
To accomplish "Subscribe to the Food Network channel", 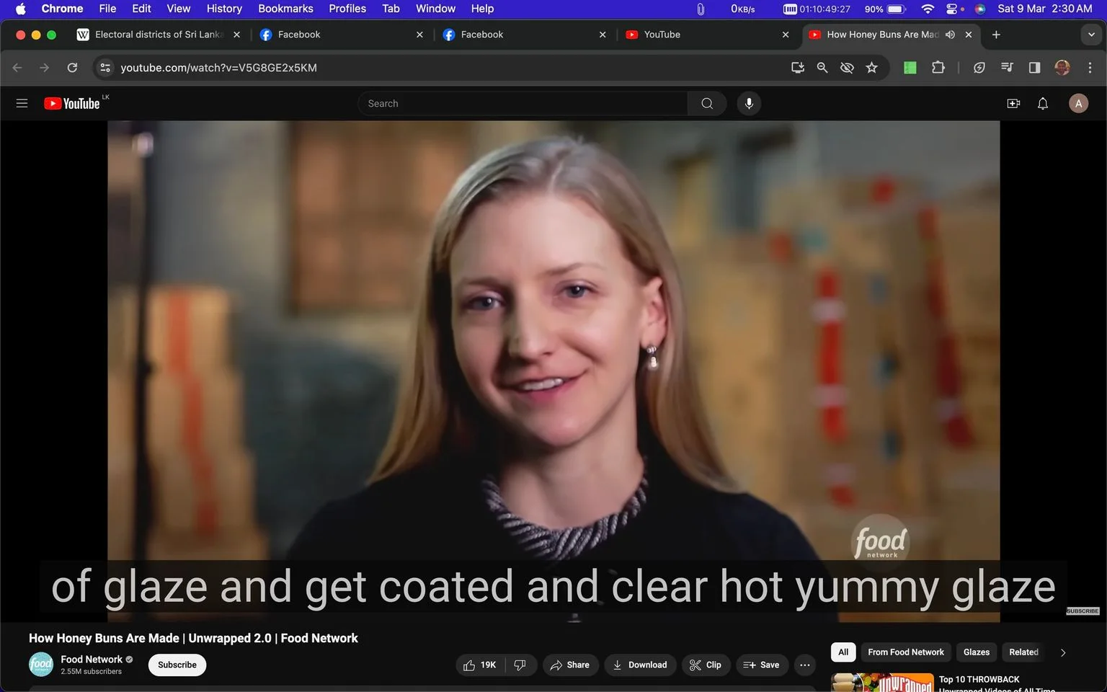I will (x=177, y=665).
